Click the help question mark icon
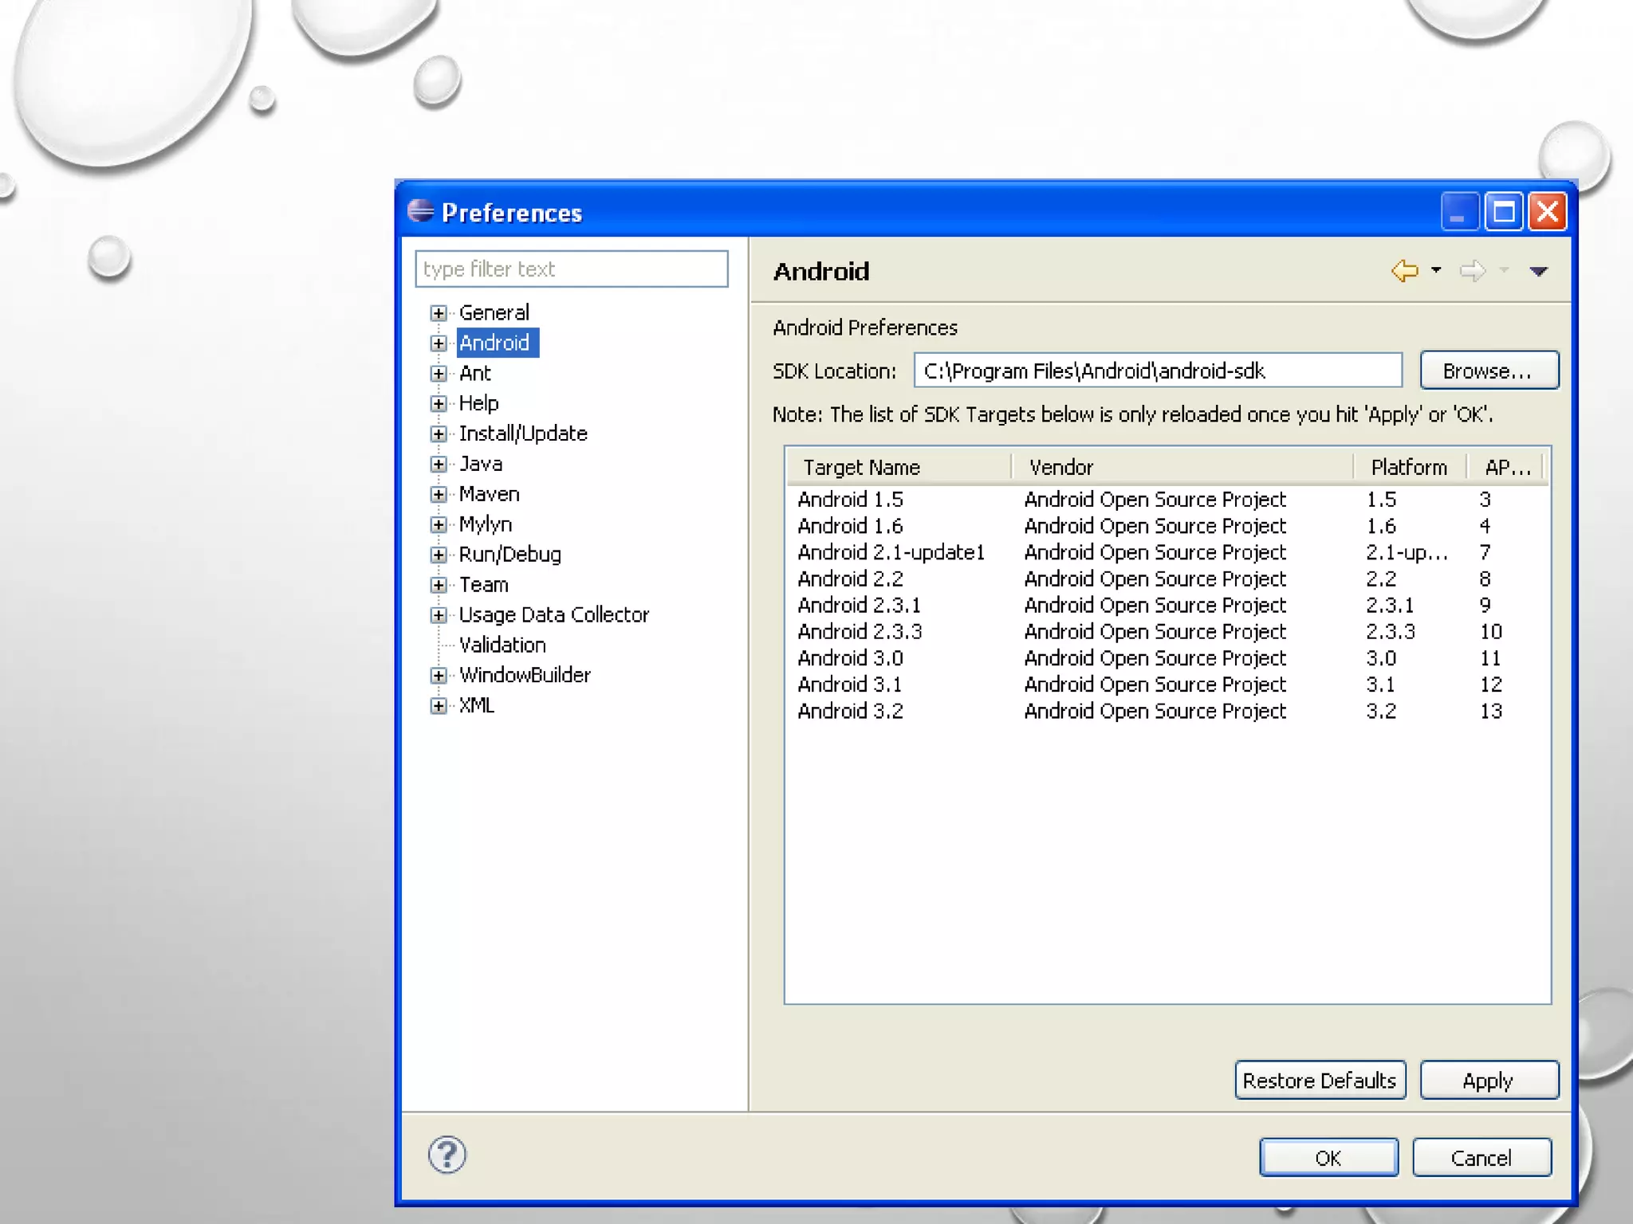Image resolution: width=1633 pixels, height=1224 pixels. 447,1155
